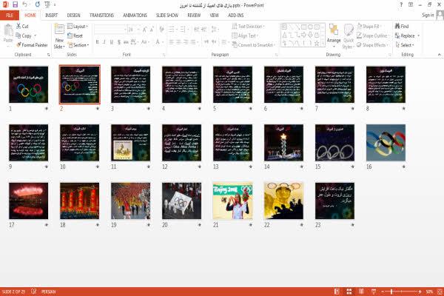This screenshot has width=444, height=296.
Task: Open the Clipboard pane launcher
Action: pyautogui.click(x=48, y=55)
